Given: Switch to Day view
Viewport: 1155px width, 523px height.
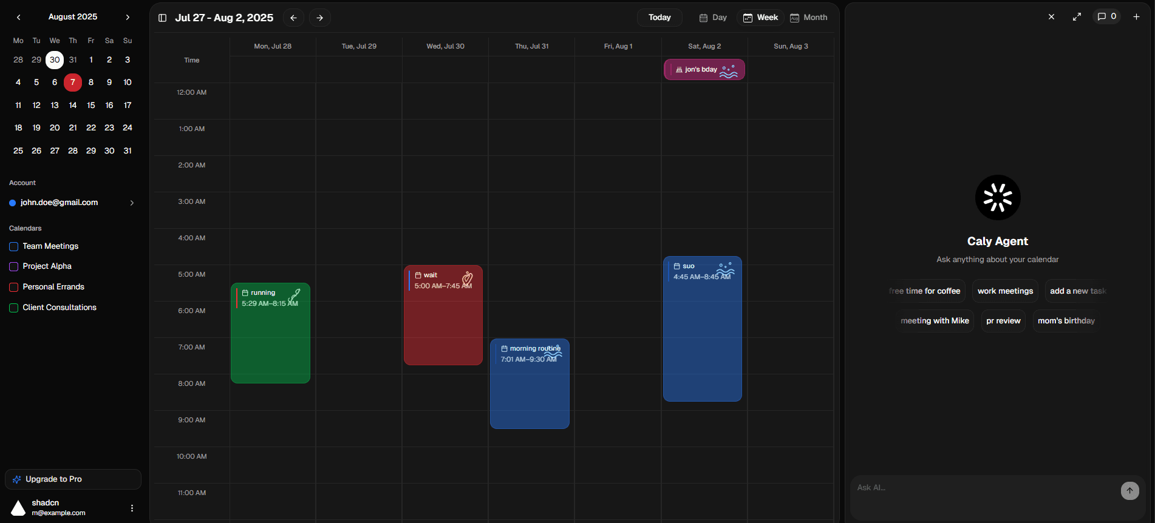Looking at the screenshot, I should coord(713,18).
